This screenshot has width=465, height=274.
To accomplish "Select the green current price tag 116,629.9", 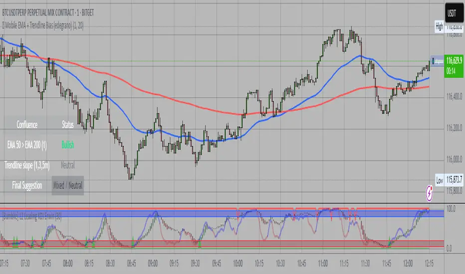I will (454, 66).
